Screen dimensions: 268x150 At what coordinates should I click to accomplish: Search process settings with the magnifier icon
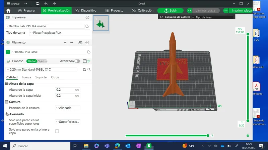coord(89,69)
